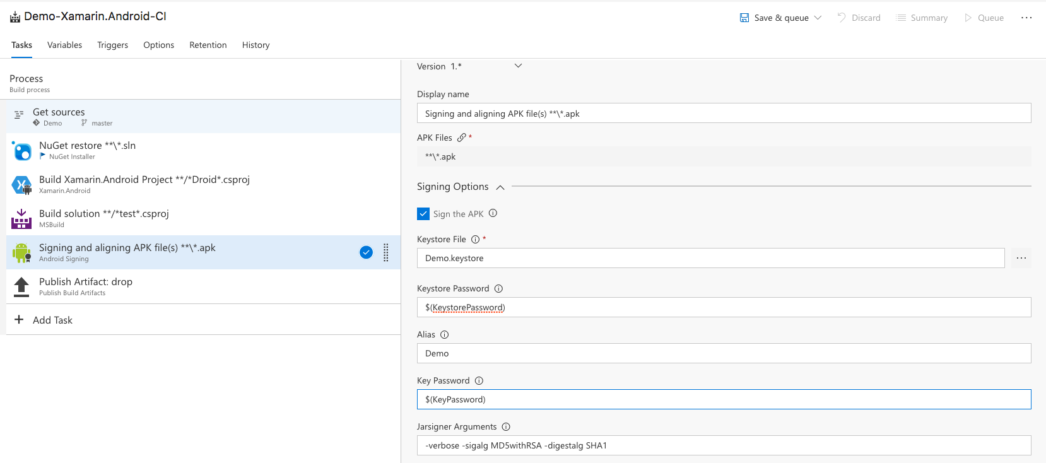Click the Jarsigner Arguments input field
The image size is (1046, 463).
pos(724,445)
